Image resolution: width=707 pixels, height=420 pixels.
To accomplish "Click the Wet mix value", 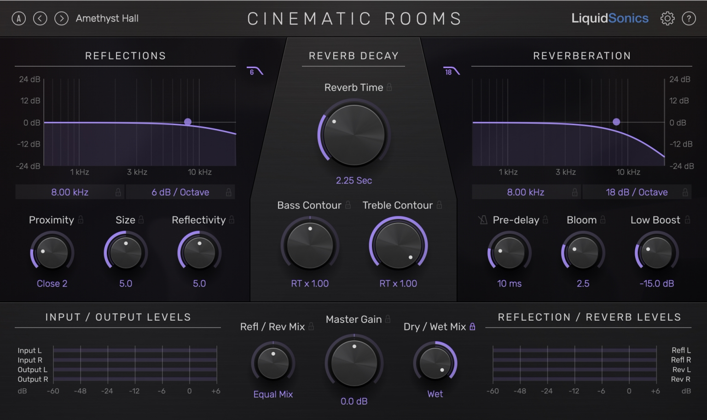I will (x=435, y=394).
